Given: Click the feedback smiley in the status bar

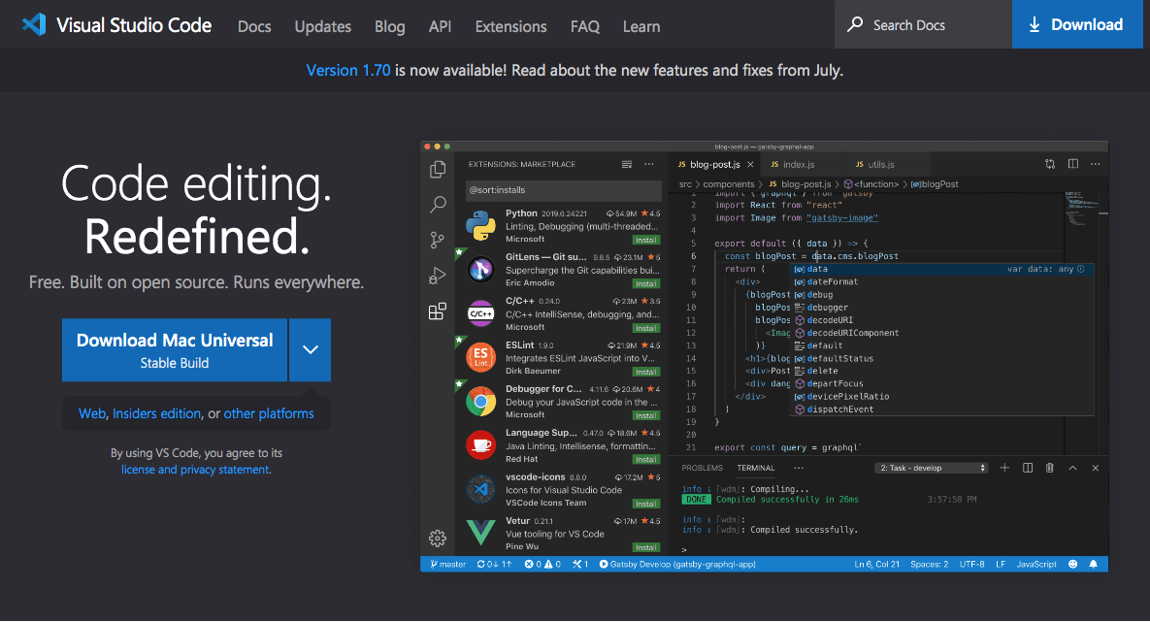Looking at the screenshot, I should [x=1071, y=564].
